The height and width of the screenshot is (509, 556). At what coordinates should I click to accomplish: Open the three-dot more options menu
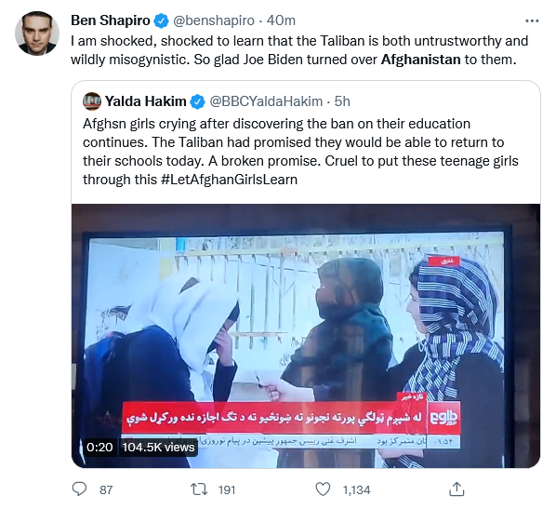[532, 21]
